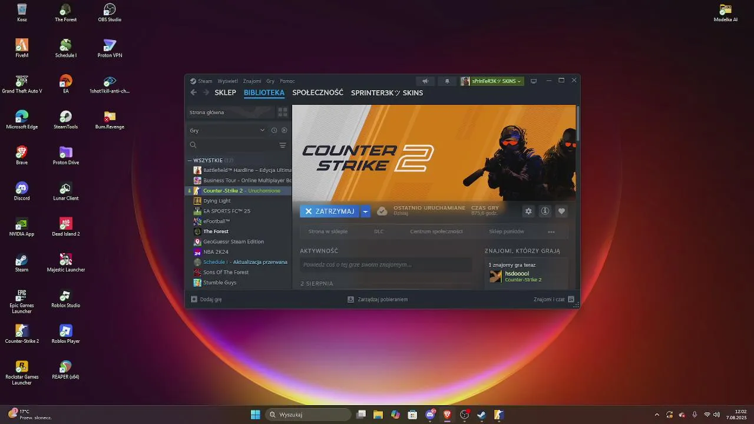754x424 pixels.
Task: Open more links ellipsis menu
Action: coord(551,231)
